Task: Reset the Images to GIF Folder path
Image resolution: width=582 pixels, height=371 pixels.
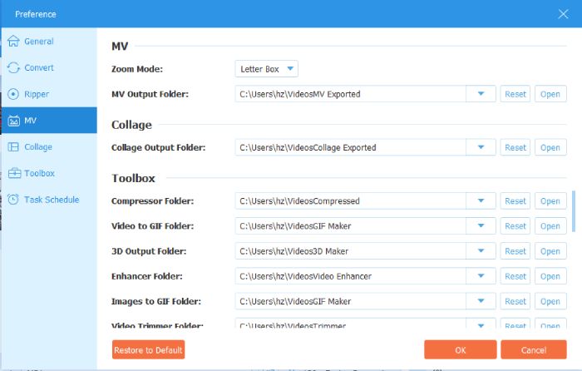Action: [515, 301]
